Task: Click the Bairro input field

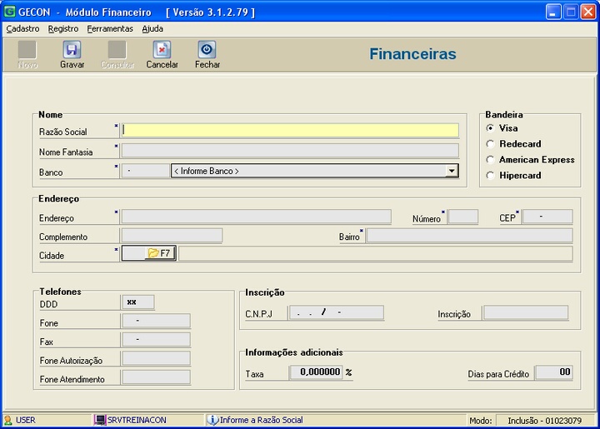Action: point(469,236)
